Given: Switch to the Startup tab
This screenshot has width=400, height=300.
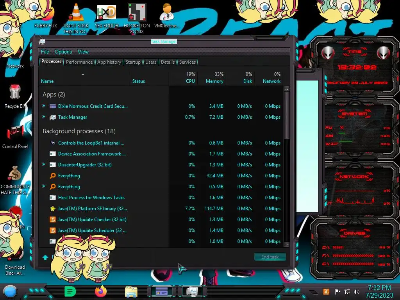Looking at the screenshot, I should click(133, 62).
